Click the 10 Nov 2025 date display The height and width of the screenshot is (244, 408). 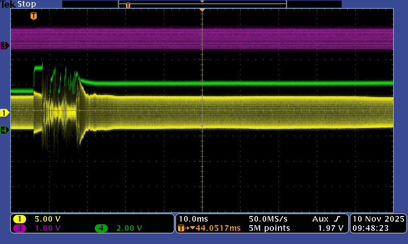tap(378, 219)
